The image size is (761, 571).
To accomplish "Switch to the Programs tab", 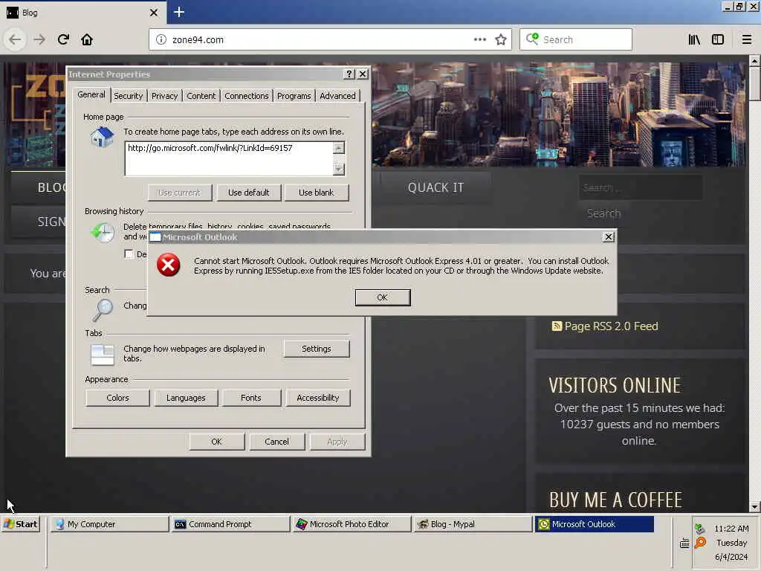I will (294, 96).
